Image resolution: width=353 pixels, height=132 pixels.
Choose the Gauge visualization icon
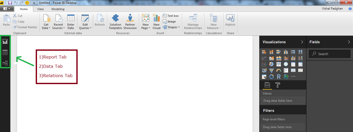[279, 70]
